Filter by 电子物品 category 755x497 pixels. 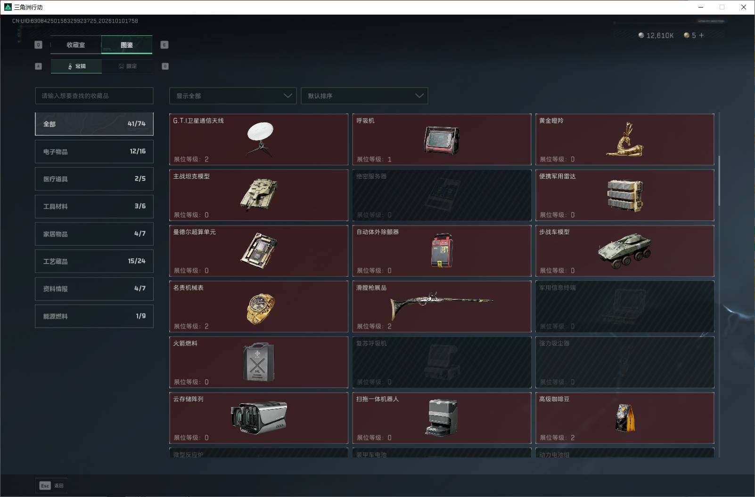(x=94, y=152)
